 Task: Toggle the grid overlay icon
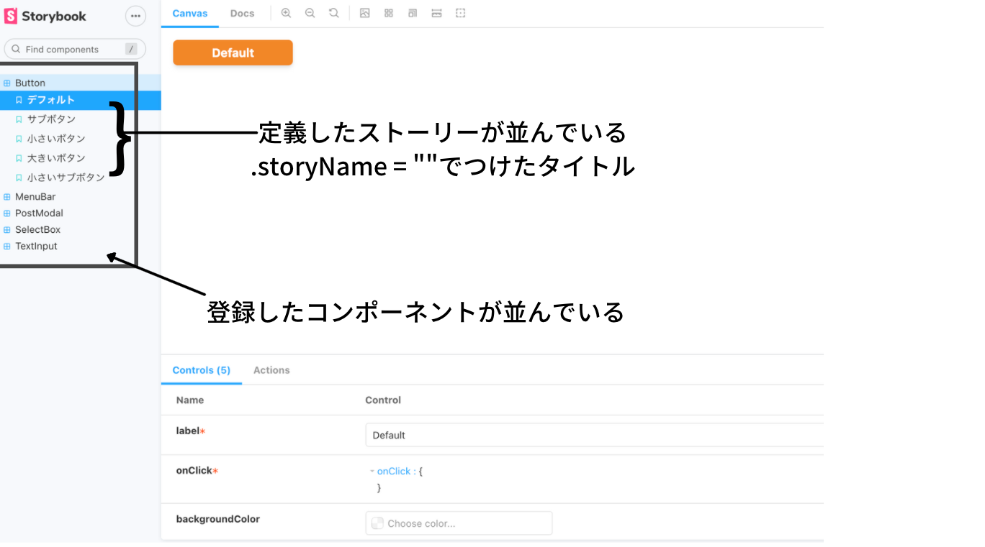pyautogui.click(x=389, y=13)
